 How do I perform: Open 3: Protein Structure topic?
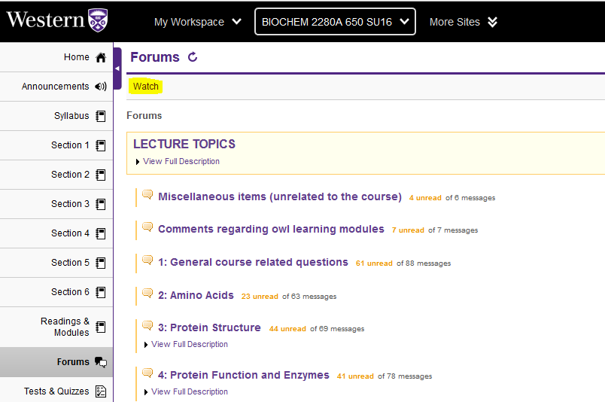209,328
